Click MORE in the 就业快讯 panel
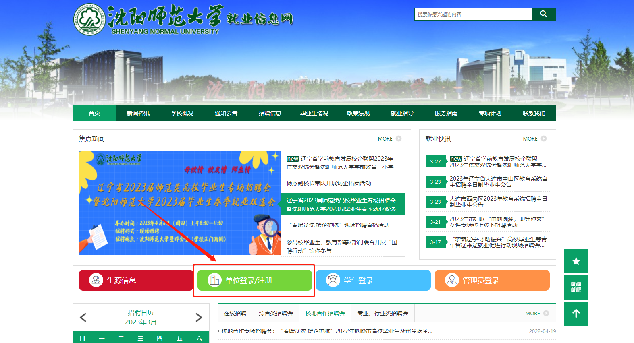This screenshot has width=634, height=343. click(534, 138)
